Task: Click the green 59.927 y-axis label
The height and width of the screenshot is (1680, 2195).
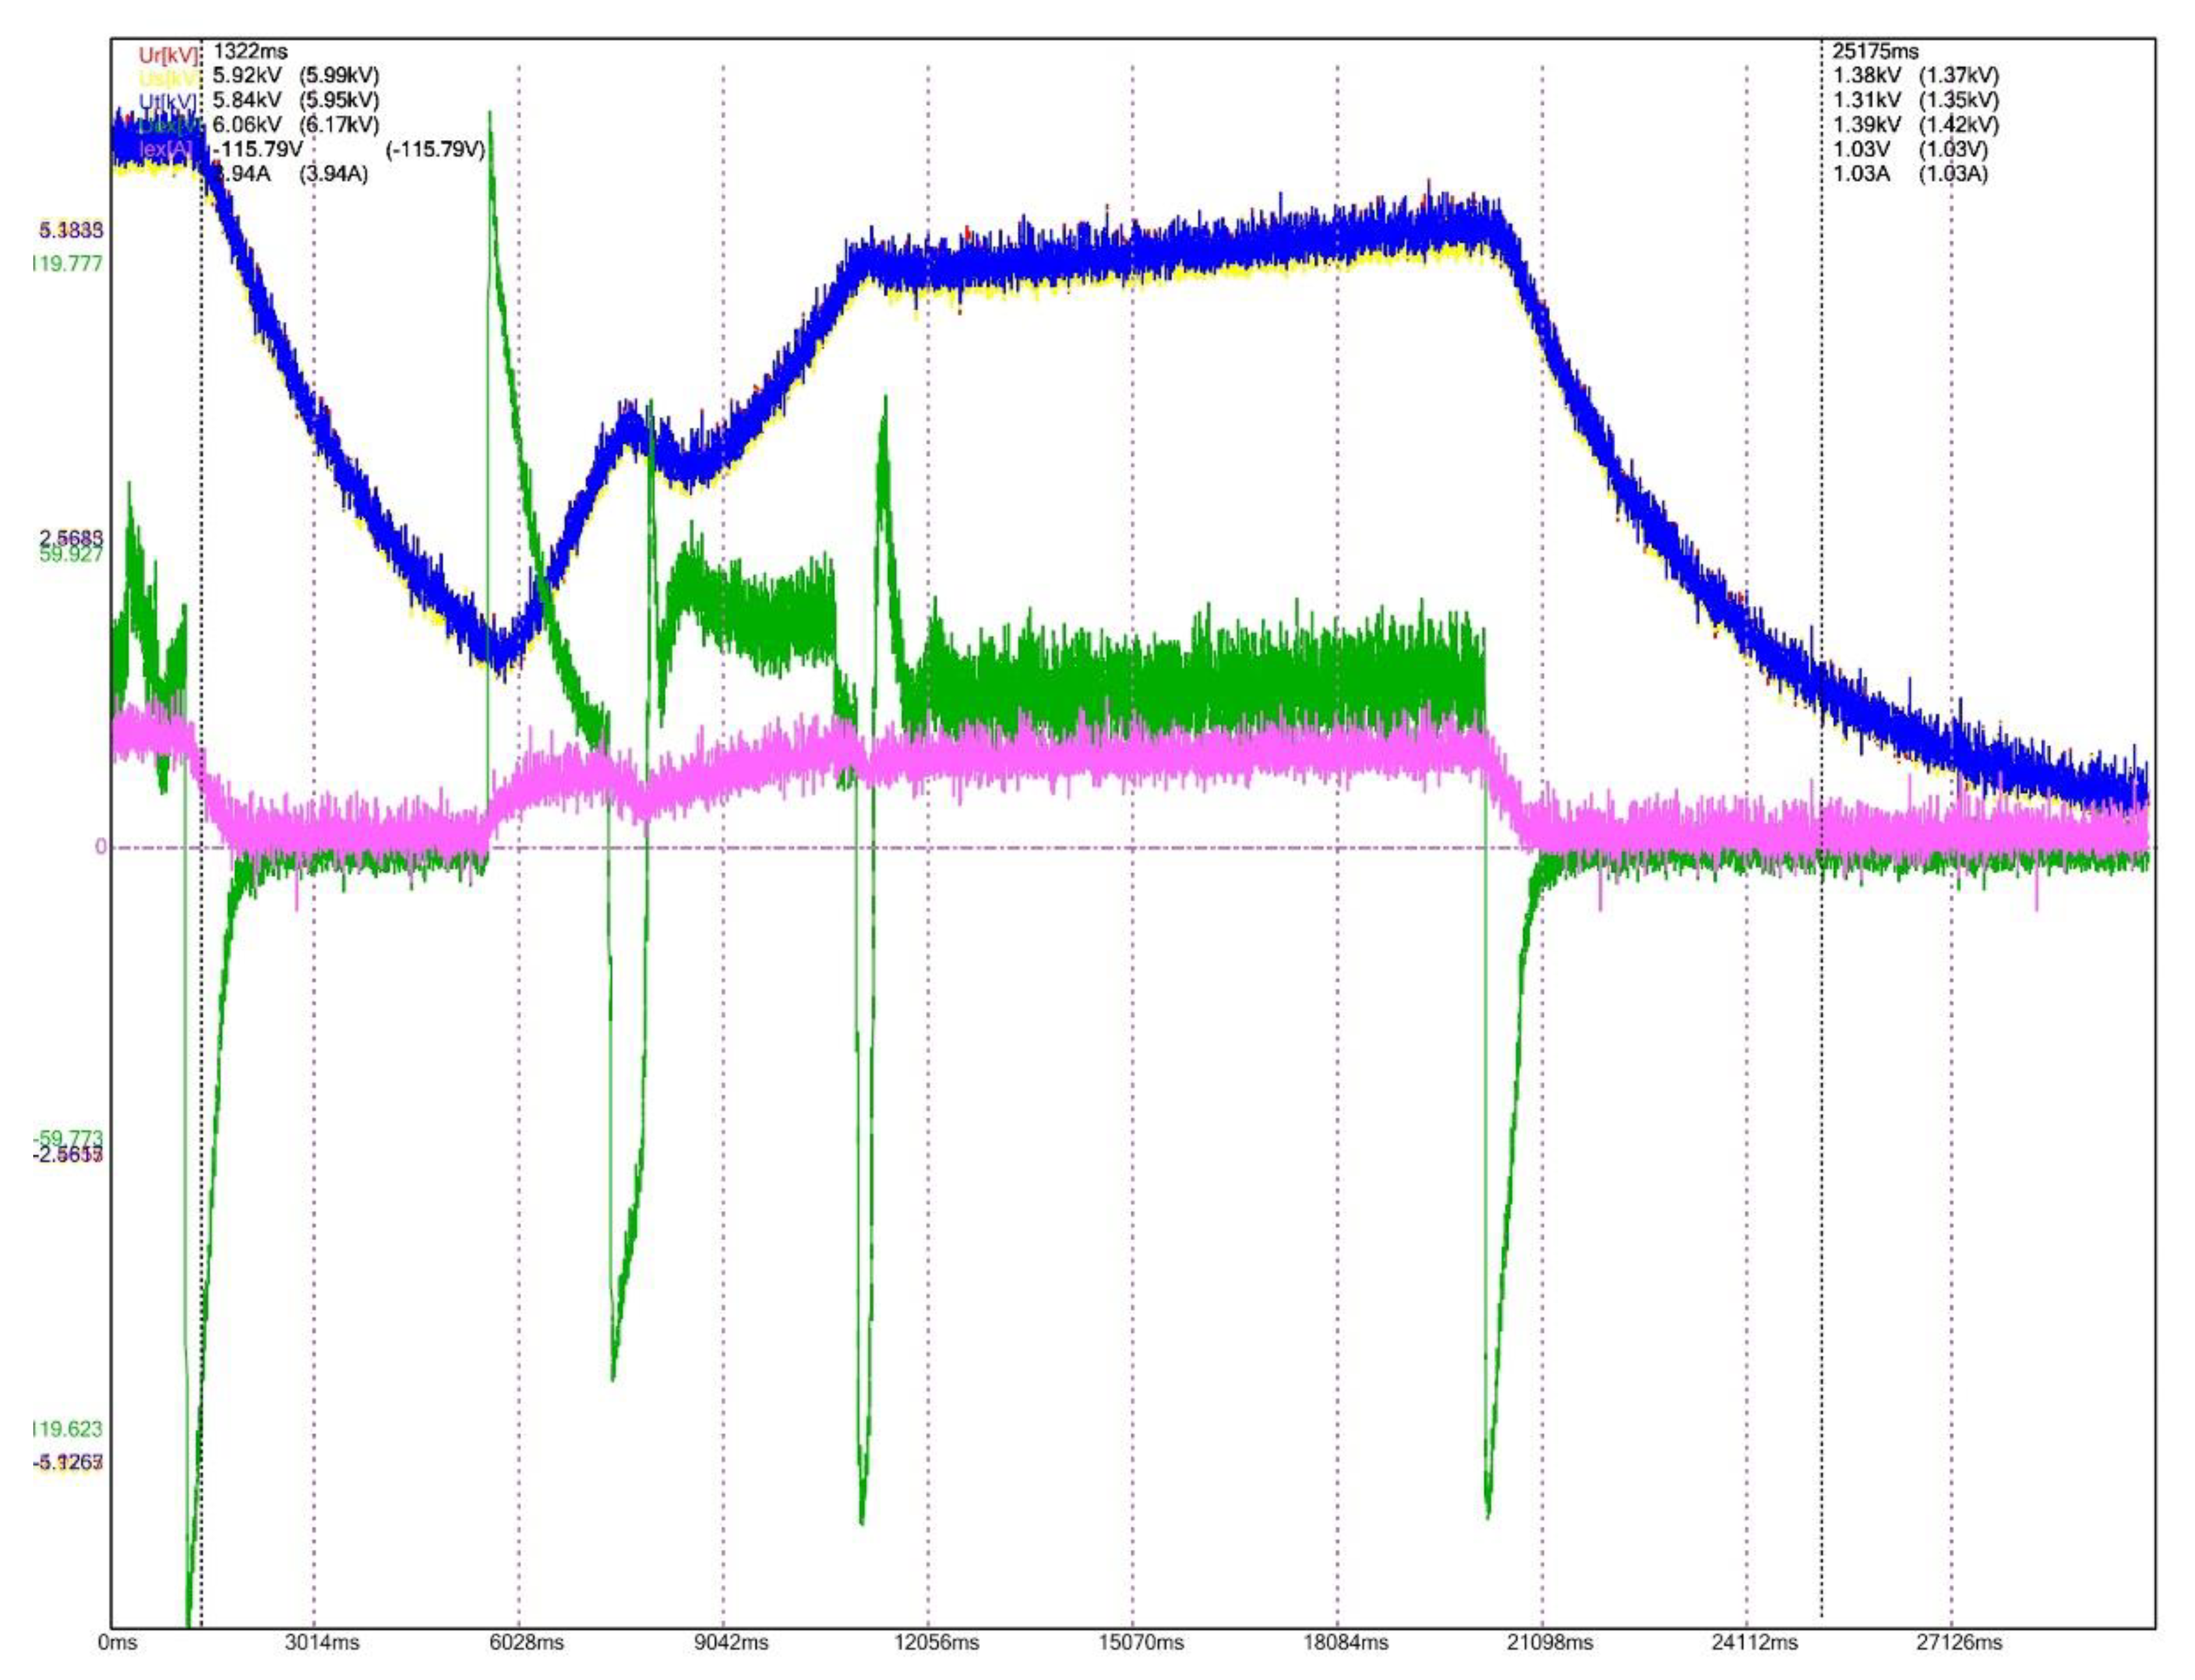Action: [x=70, y=555]
